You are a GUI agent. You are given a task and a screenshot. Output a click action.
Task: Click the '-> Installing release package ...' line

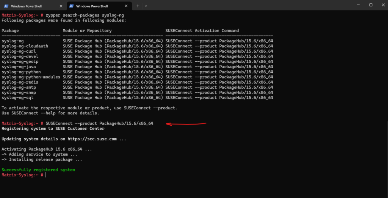pos(42,160)
